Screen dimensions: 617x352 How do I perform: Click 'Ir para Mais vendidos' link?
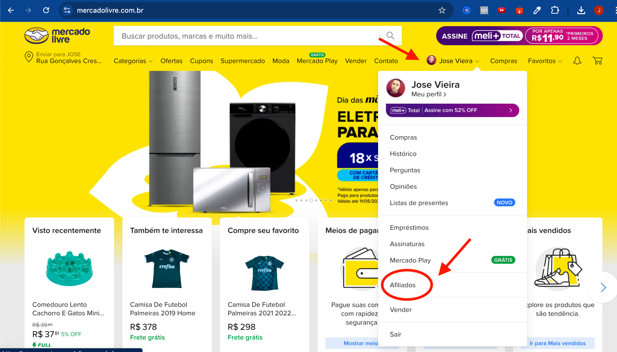coord(558,343)
